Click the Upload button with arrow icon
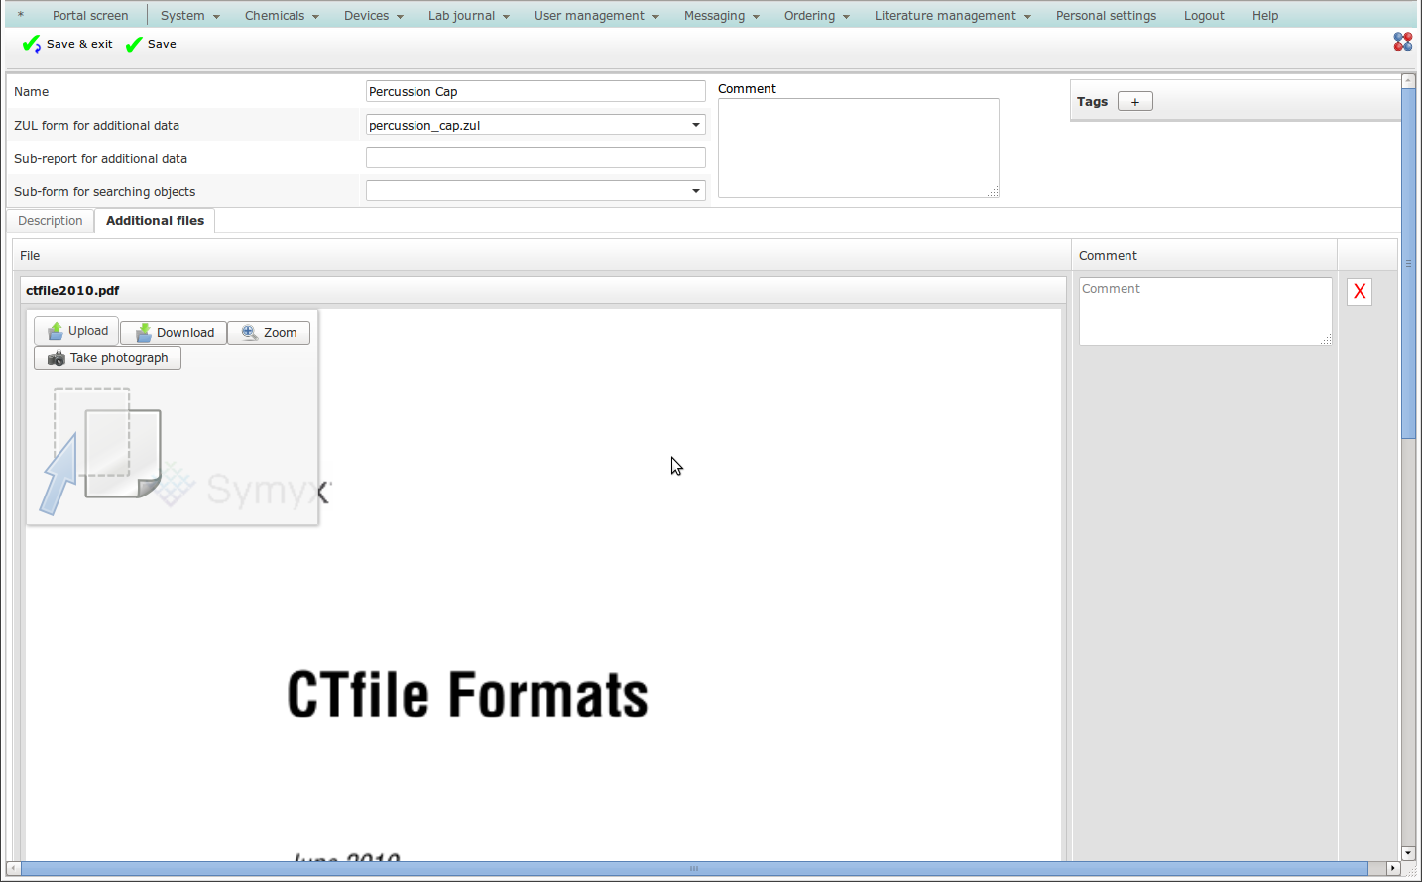1422x882 pixels. [x=76, y=331]
